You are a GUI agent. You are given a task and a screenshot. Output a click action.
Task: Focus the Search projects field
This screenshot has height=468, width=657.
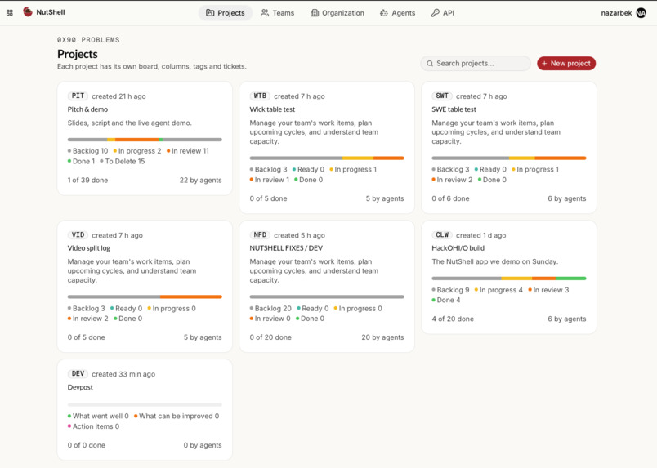(476, 63)
